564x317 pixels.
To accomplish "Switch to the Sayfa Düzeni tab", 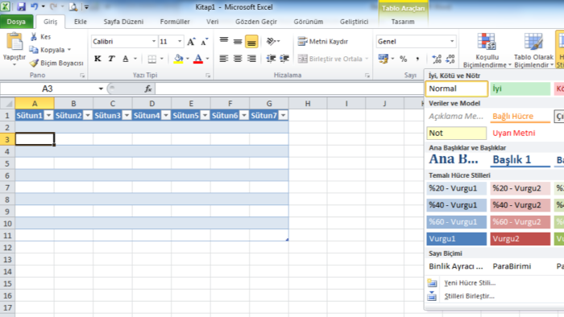I will click(x=123, y=22).
